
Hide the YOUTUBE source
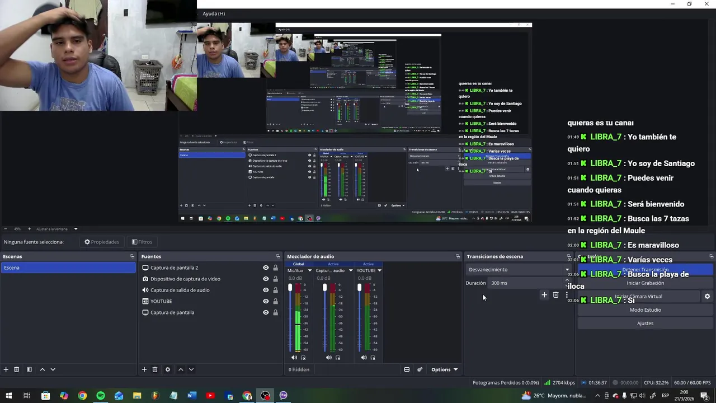point(266,301)
